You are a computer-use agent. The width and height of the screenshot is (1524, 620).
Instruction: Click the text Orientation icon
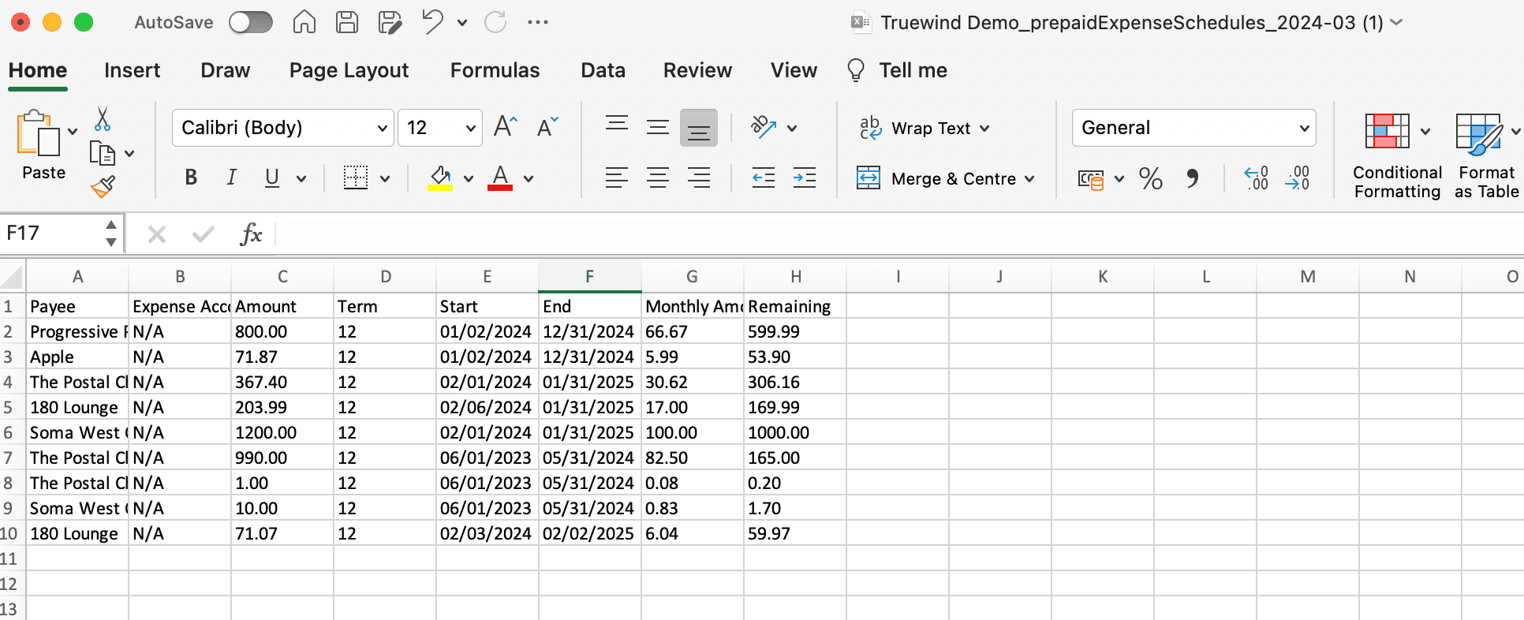click(763, 127)
